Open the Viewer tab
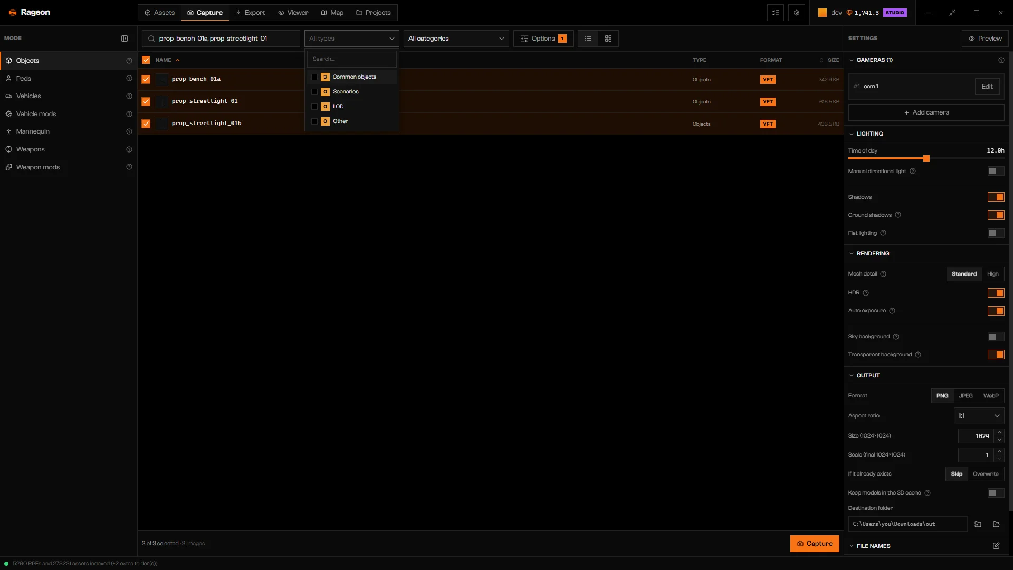1013x570 pixels. (x=293, y=13)
